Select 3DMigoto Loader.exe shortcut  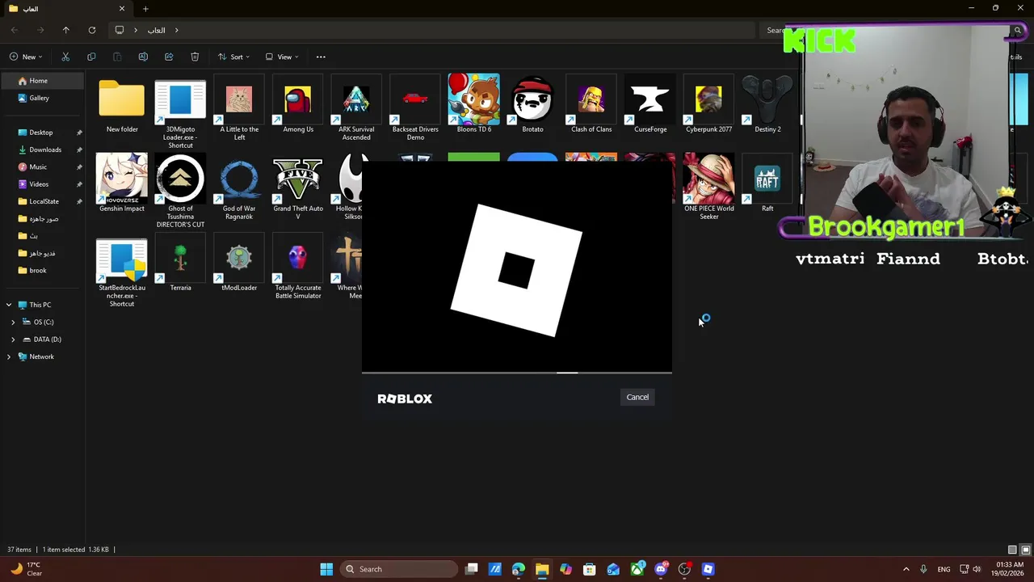click(180, 113)
